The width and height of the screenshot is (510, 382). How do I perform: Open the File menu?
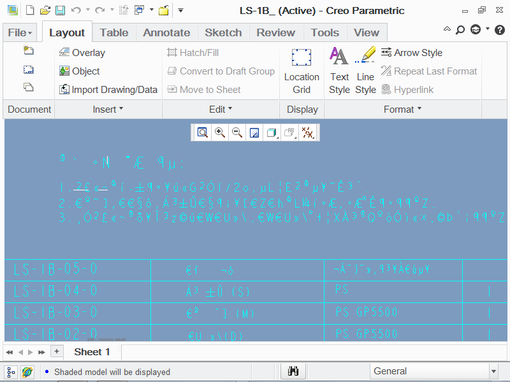click(20, 32)
